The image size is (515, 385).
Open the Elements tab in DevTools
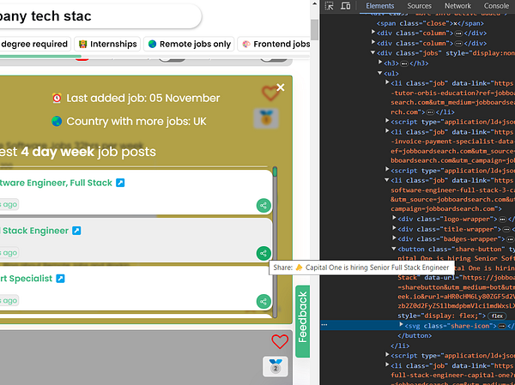click(x=379, y=6)
